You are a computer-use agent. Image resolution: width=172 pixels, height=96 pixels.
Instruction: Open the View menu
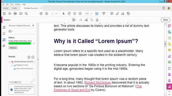[12, 4]
